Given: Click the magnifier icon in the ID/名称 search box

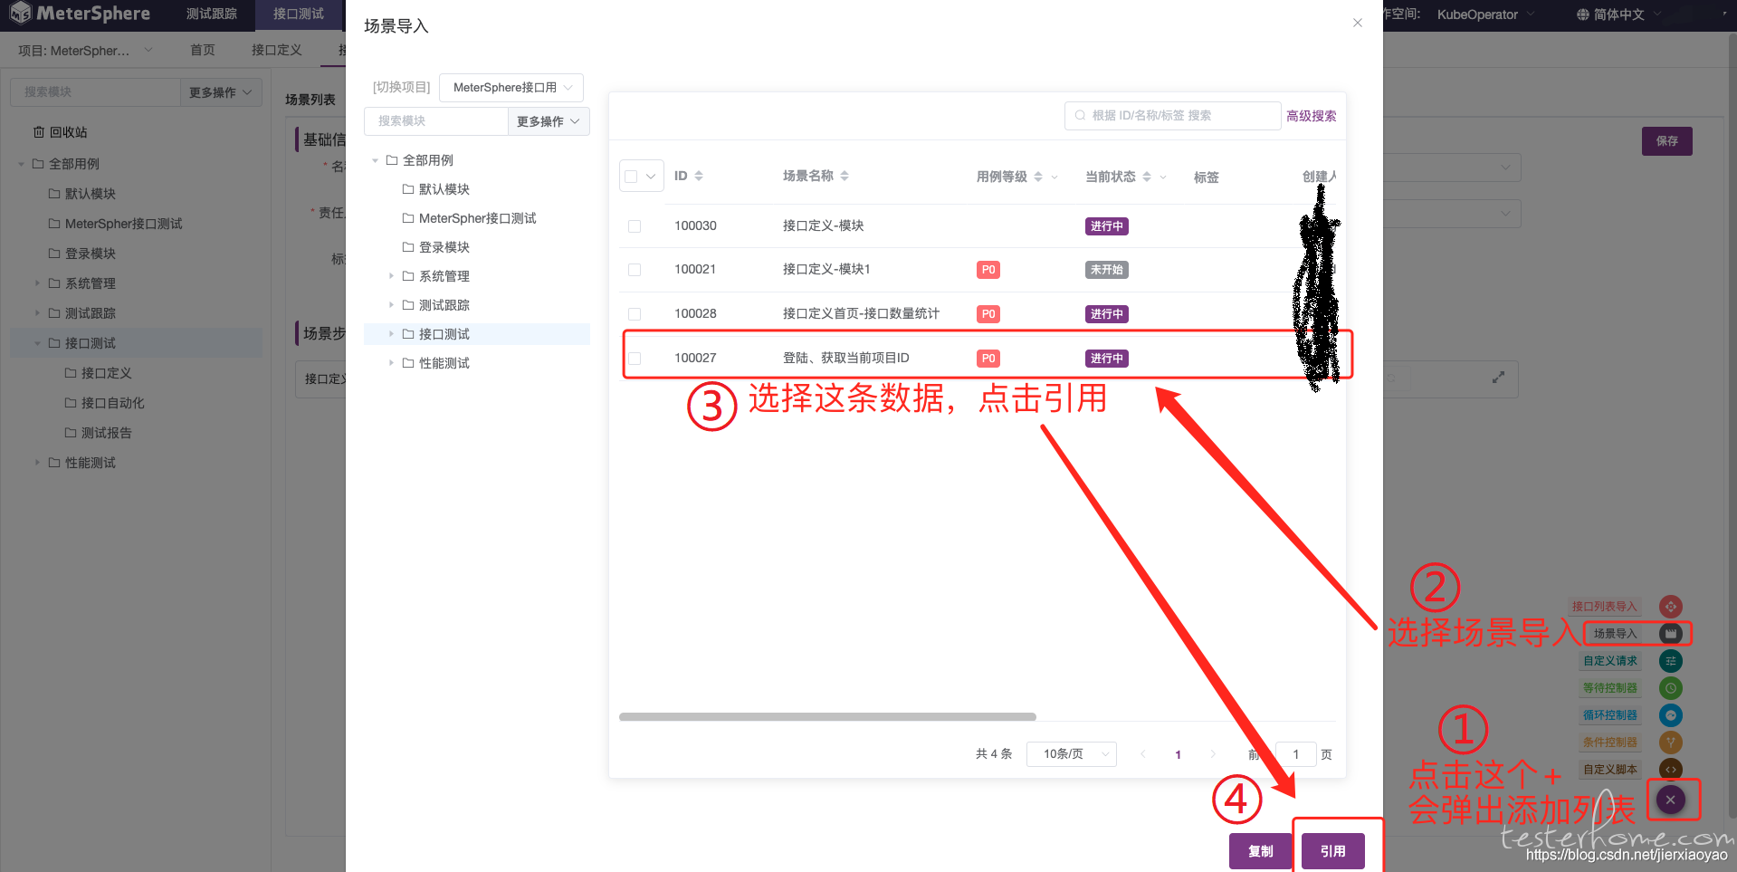Looking at the screenshot, I should (x=1080, y=115).
